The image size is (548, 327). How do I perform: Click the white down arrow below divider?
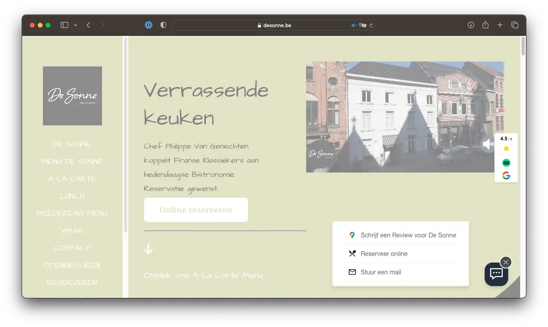[148, 249]
